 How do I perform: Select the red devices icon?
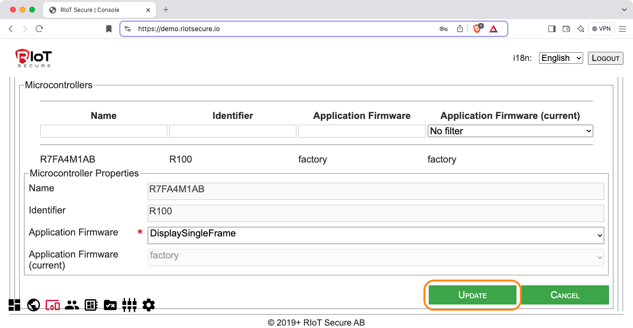tap(53, 305)
